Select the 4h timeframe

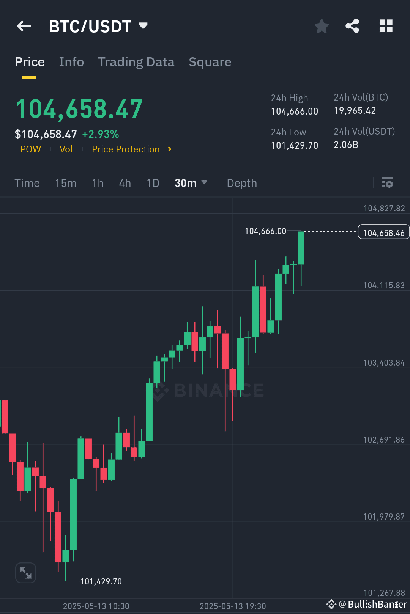[125, 183]
